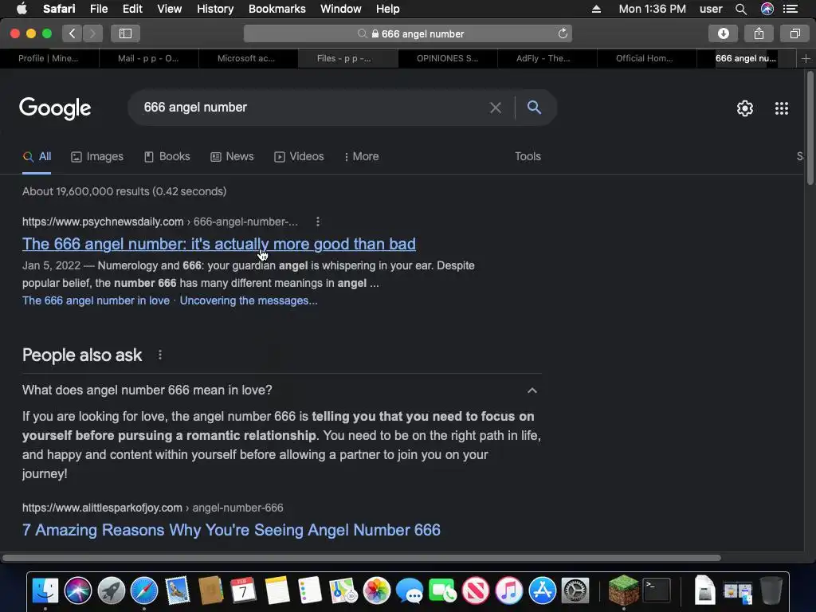Open the Edit menu

(x=132, y=9)
